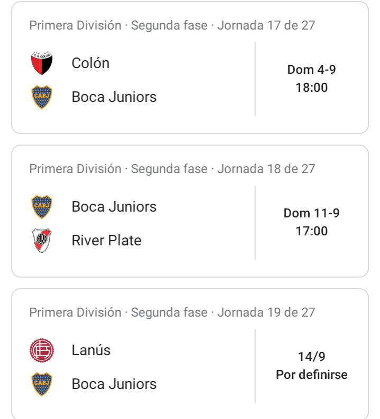Select the Dom 4-9 18:00 match time

click(311, 79)
